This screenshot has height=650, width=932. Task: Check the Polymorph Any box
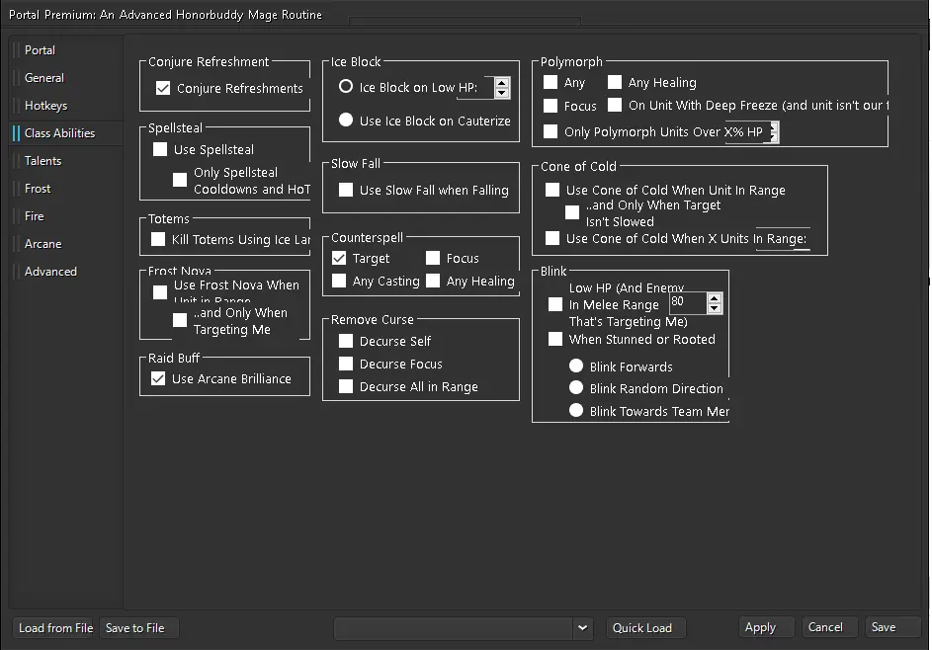coord(551,82)
